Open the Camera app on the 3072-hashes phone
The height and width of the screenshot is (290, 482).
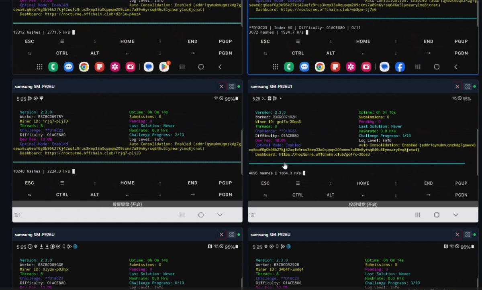tap(366, 67)
